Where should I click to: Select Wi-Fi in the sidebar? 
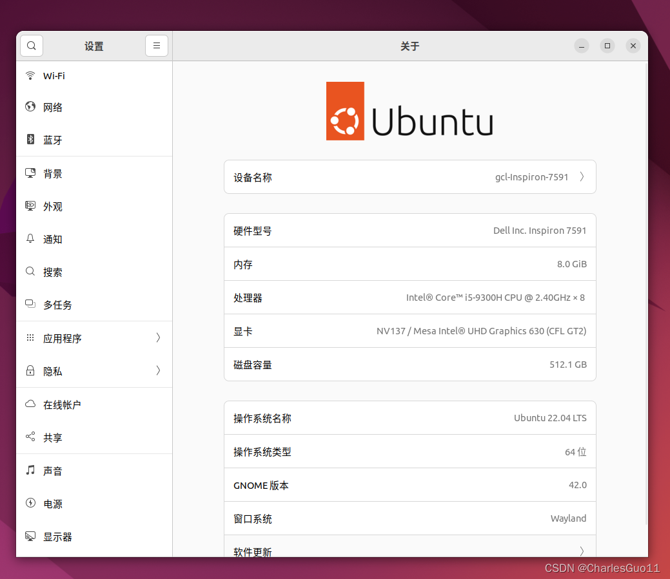point(94,76)
